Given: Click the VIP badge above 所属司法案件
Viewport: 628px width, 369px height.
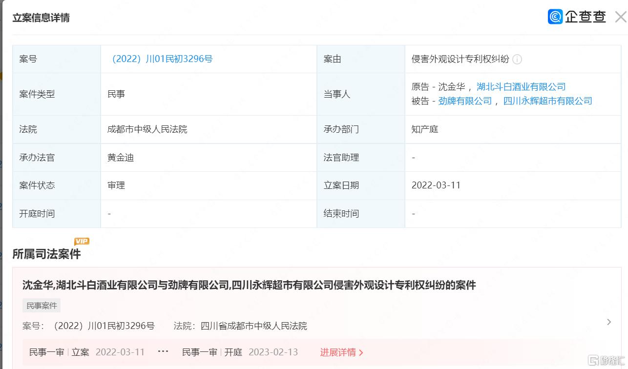Looking at the screenshot, I should 82,241.
